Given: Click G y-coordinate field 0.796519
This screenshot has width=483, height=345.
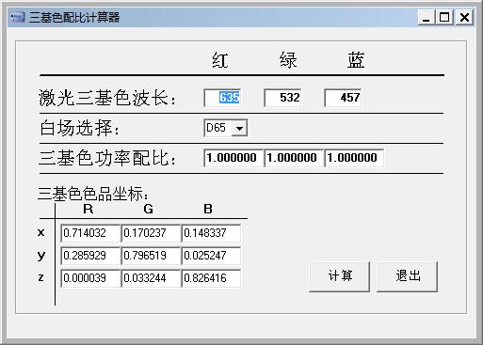Looking at the screenshot, I should pos(151,256).
